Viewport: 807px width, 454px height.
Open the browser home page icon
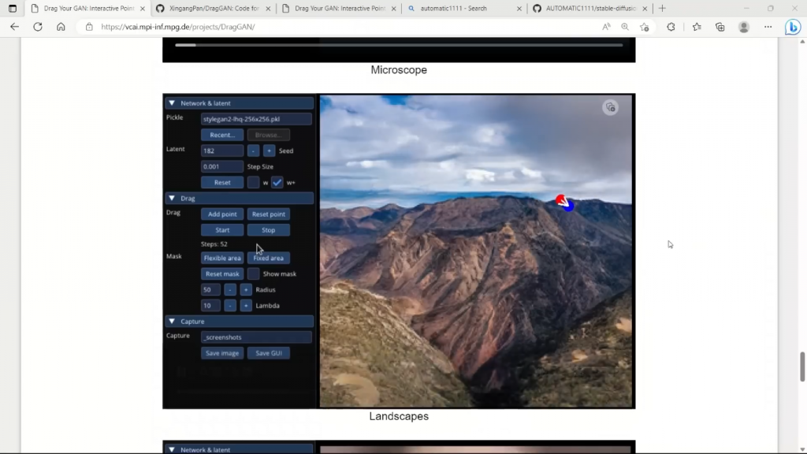click(x=61, y=27)
